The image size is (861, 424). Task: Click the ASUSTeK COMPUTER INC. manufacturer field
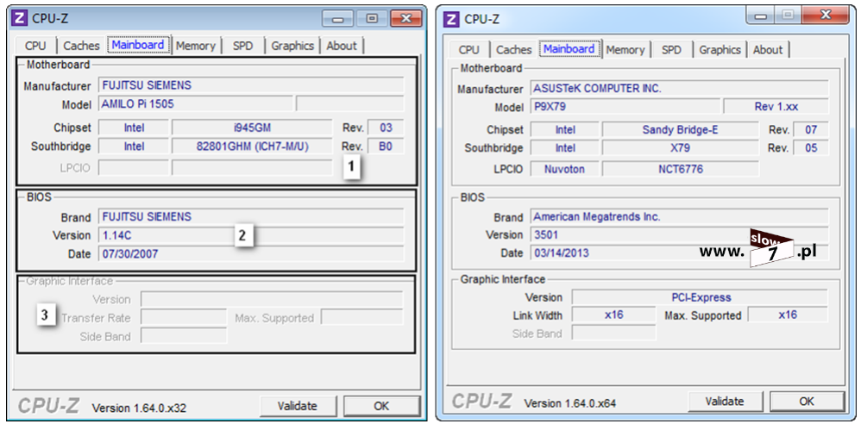[680, 88]
